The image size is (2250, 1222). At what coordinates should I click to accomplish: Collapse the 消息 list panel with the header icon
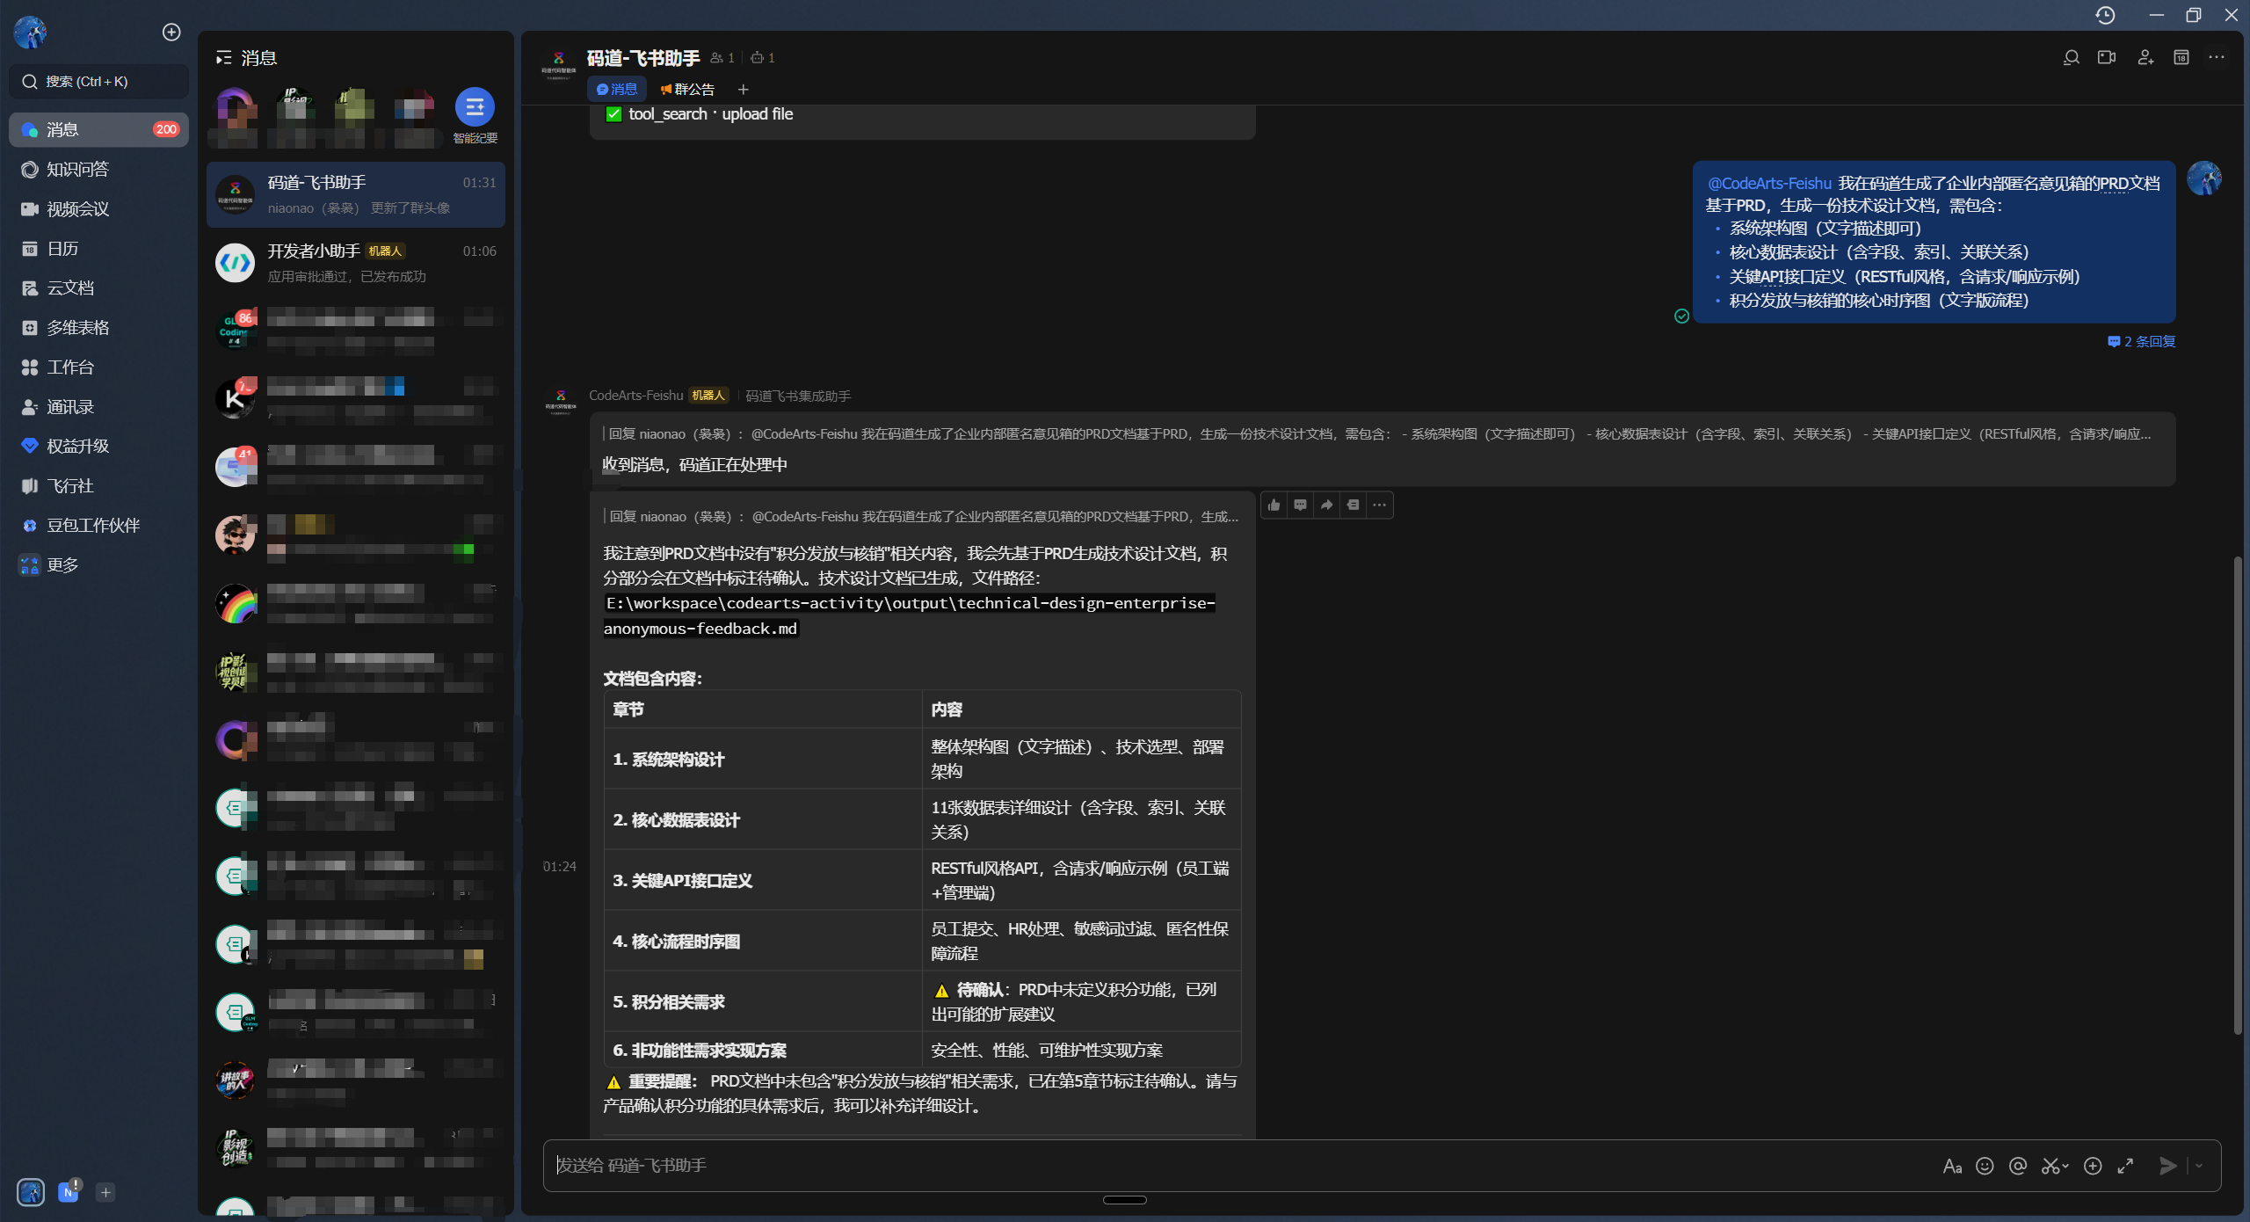pyautogui.click(x=224, y=58)
